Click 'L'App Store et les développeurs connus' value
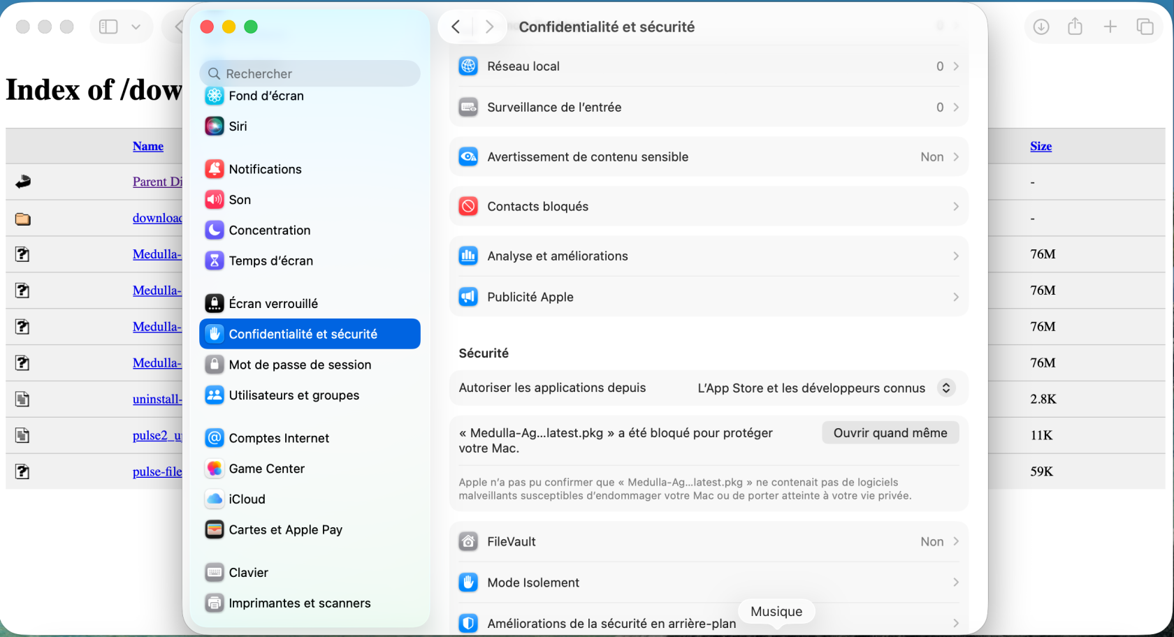The height and width of the screenshot is (637, 1174). pos(811,388)
